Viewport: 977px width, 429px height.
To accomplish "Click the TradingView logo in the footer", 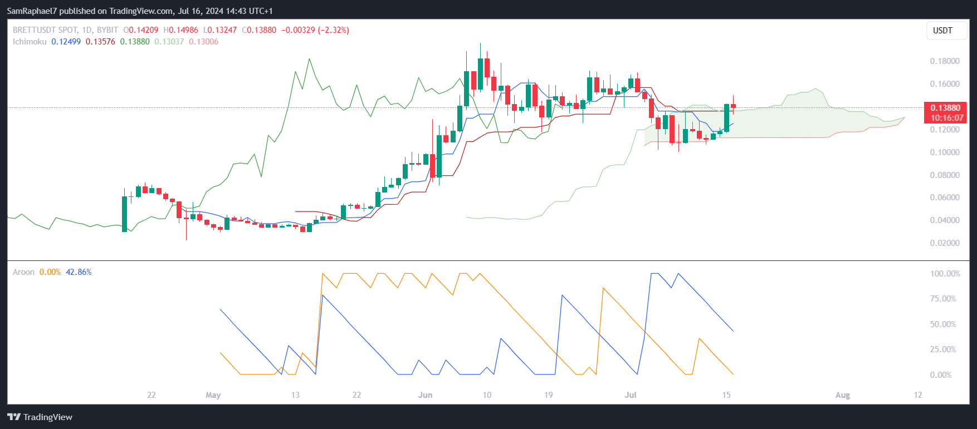I will [x=40, y=417].
